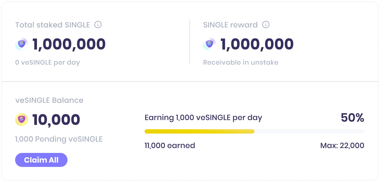Click SINGLE token icon beside reward amount
The width and height of the screenshot is (380, 182).
209,44
